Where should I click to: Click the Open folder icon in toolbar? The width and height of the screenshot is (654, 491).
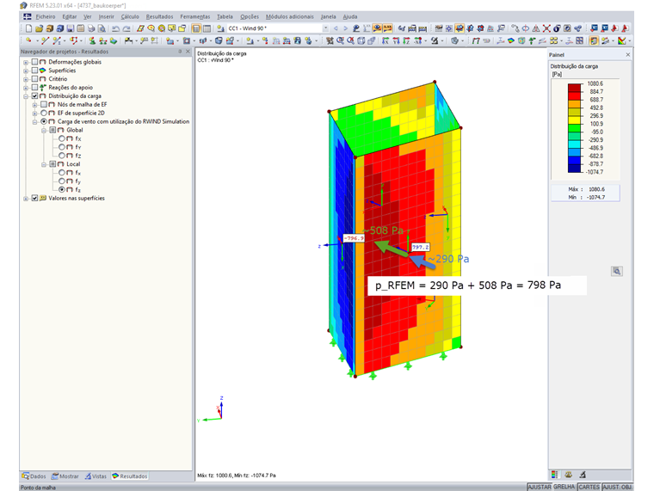(x=40, y=28)
